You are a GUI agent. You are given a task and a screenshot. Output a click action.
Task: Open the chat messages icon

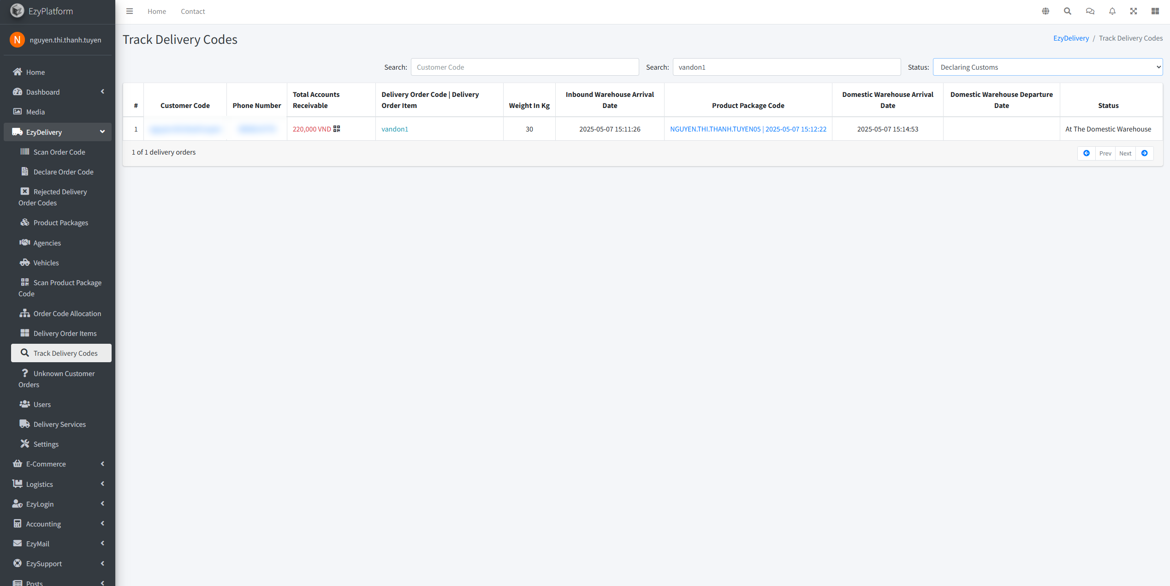pyautogui.click(x=1090, y=11)
